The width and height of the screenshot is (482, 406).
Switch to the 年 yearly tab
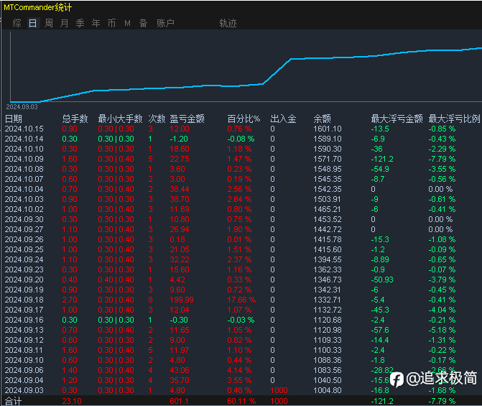pyautogui.click(x=96, y=23)
